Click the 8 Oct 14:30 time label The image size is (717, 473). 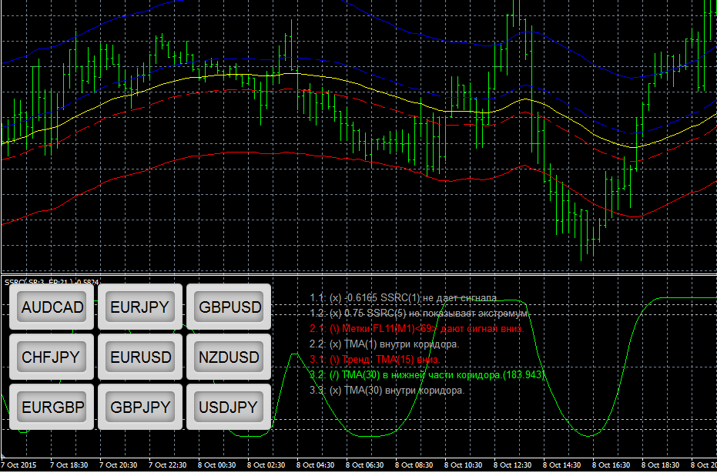[563, 465]
